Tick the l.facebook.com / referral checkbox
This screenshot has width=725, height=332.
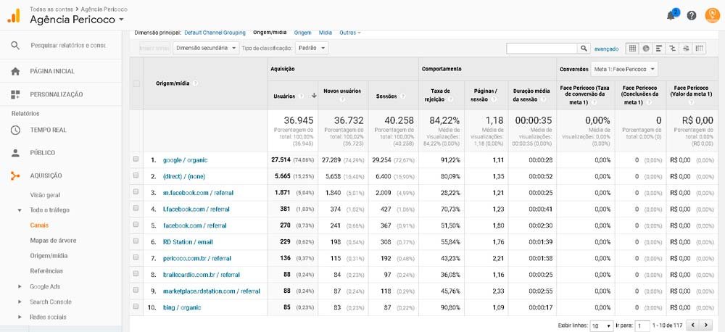point(136,208)
